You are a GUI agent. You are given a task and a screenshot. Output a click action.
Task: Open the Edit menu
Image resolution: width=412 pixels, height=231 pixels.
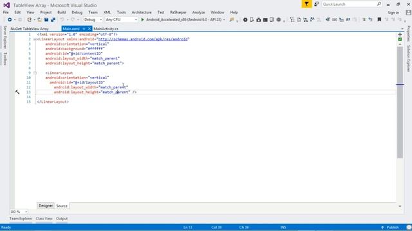17,12
